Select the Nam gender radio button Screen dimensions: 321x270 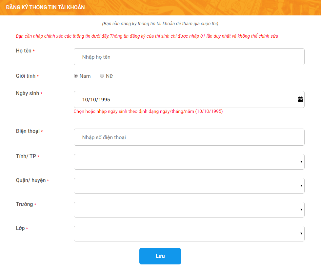(76, 76)
